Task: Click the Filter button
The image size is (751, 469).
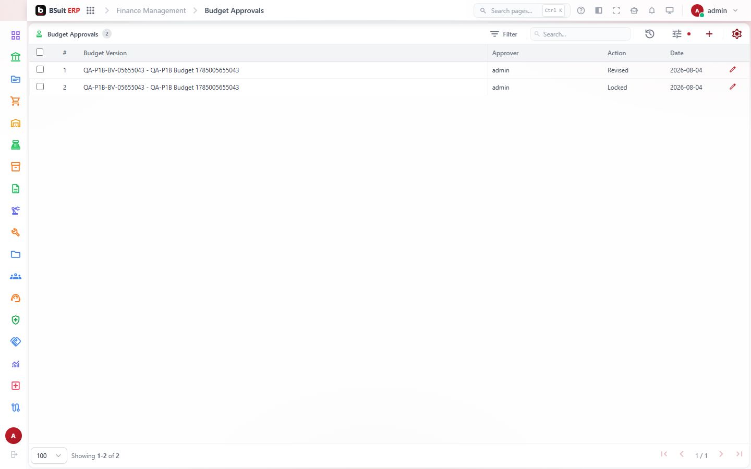Action: coord(504,34)
